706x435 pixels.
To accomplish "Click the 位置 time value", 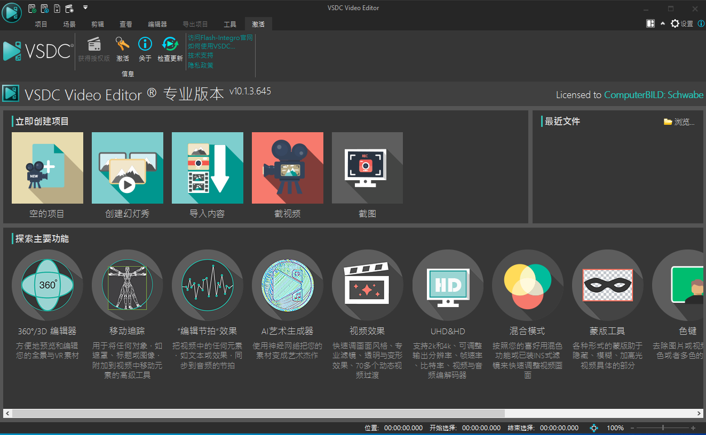I will (403, 428).
